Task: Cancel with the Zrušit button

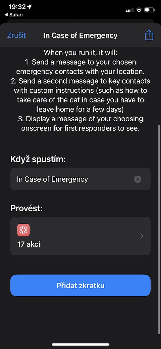Action: point(16,35)
